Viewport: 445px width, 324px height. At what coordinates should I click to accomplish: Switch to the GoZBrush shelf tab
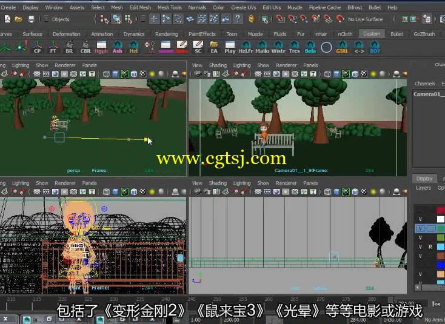tap(424, 34)
